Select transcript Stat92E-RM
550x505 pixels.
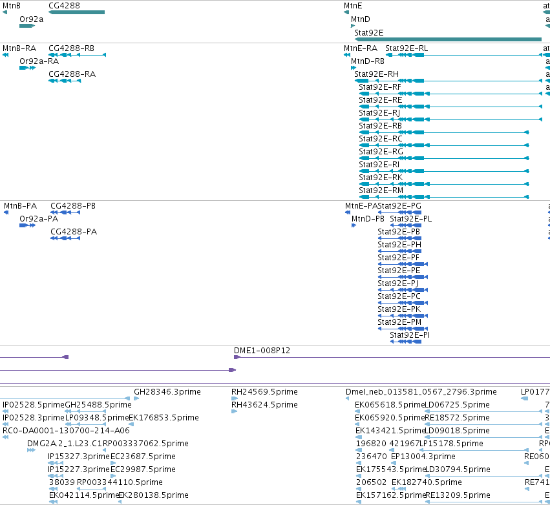click(381, 191)
